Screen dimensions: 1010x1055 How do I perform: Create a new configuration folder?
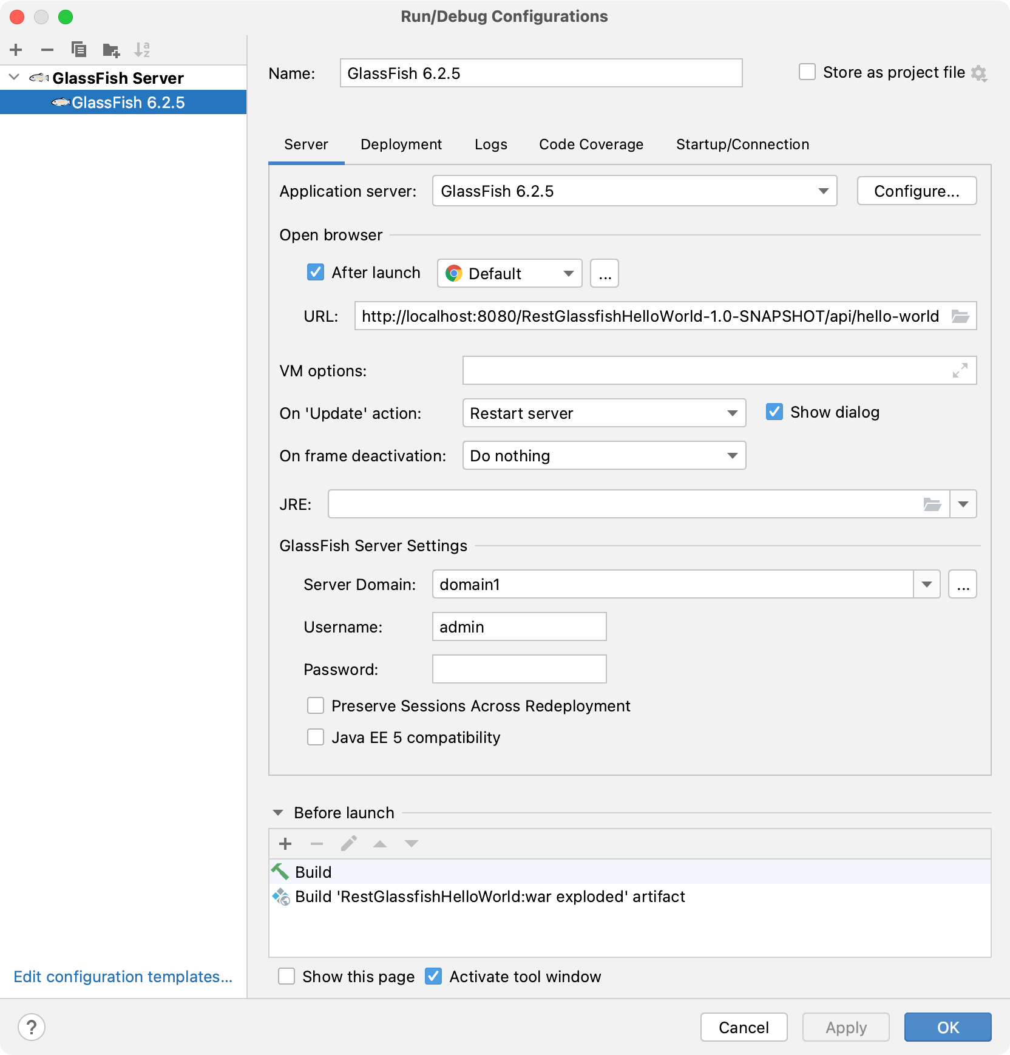point(111,50)
